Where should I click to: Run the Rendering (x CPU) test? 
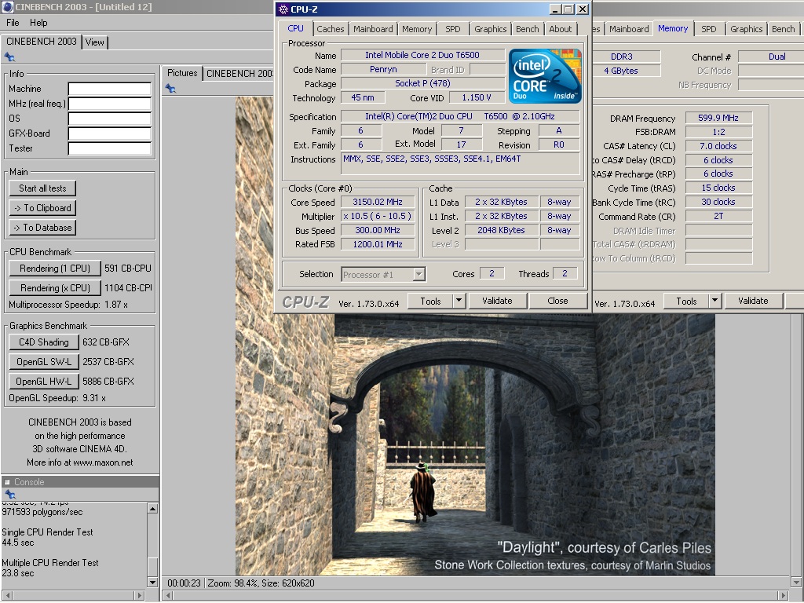click(x=55, y=287)
